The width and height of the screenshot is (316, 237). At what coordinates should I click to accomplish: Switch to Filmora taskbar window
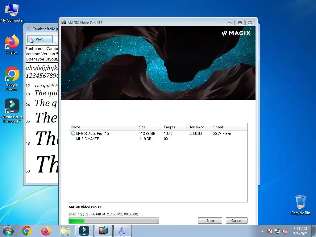(84, 231)
